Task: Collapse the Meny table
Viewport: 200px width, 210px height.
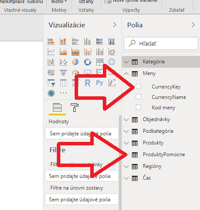Action: point(126,74)
